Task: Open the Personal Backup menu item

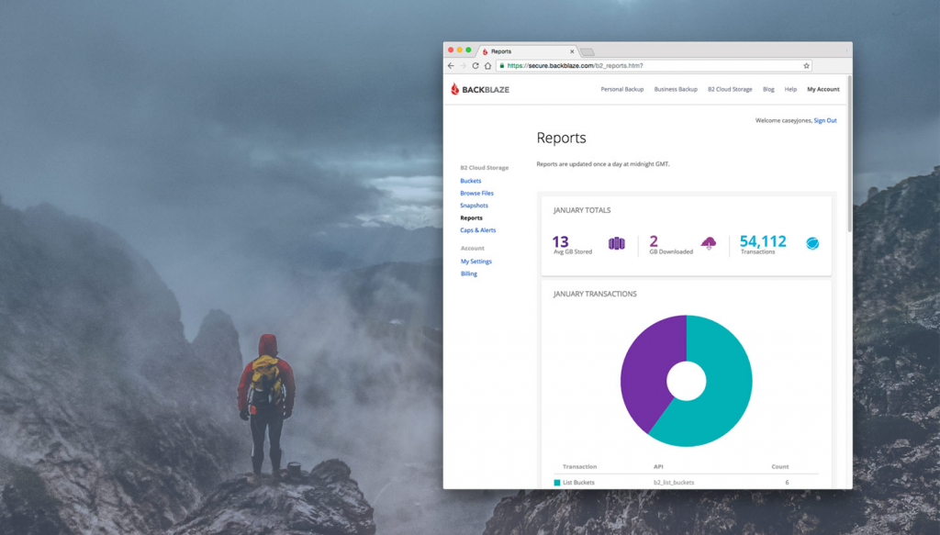Action: point(621,89)
